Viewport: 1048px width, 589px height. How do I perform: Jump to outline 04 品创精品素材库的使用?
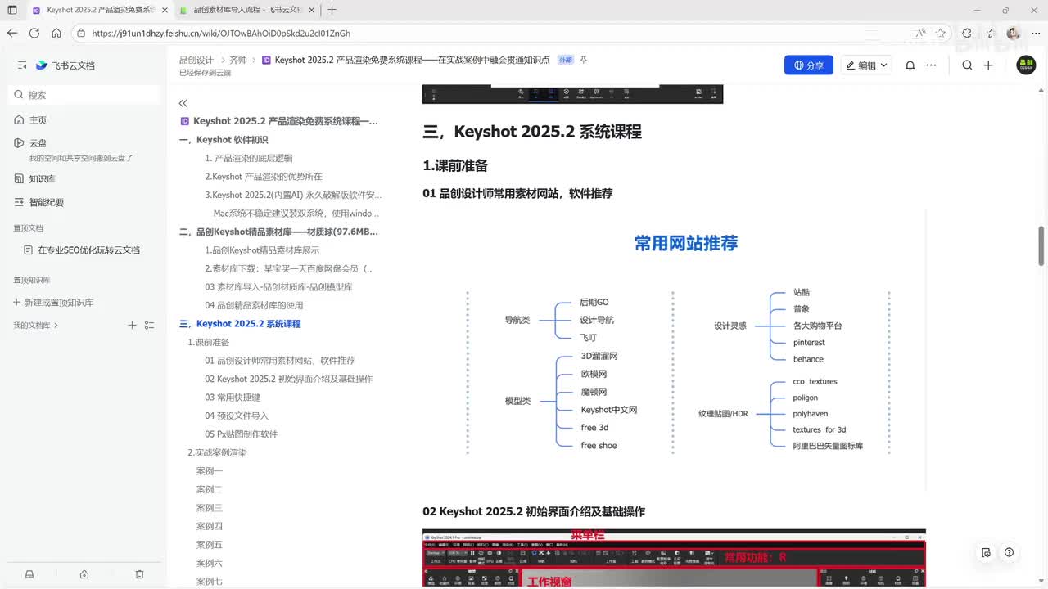point(254,305)
